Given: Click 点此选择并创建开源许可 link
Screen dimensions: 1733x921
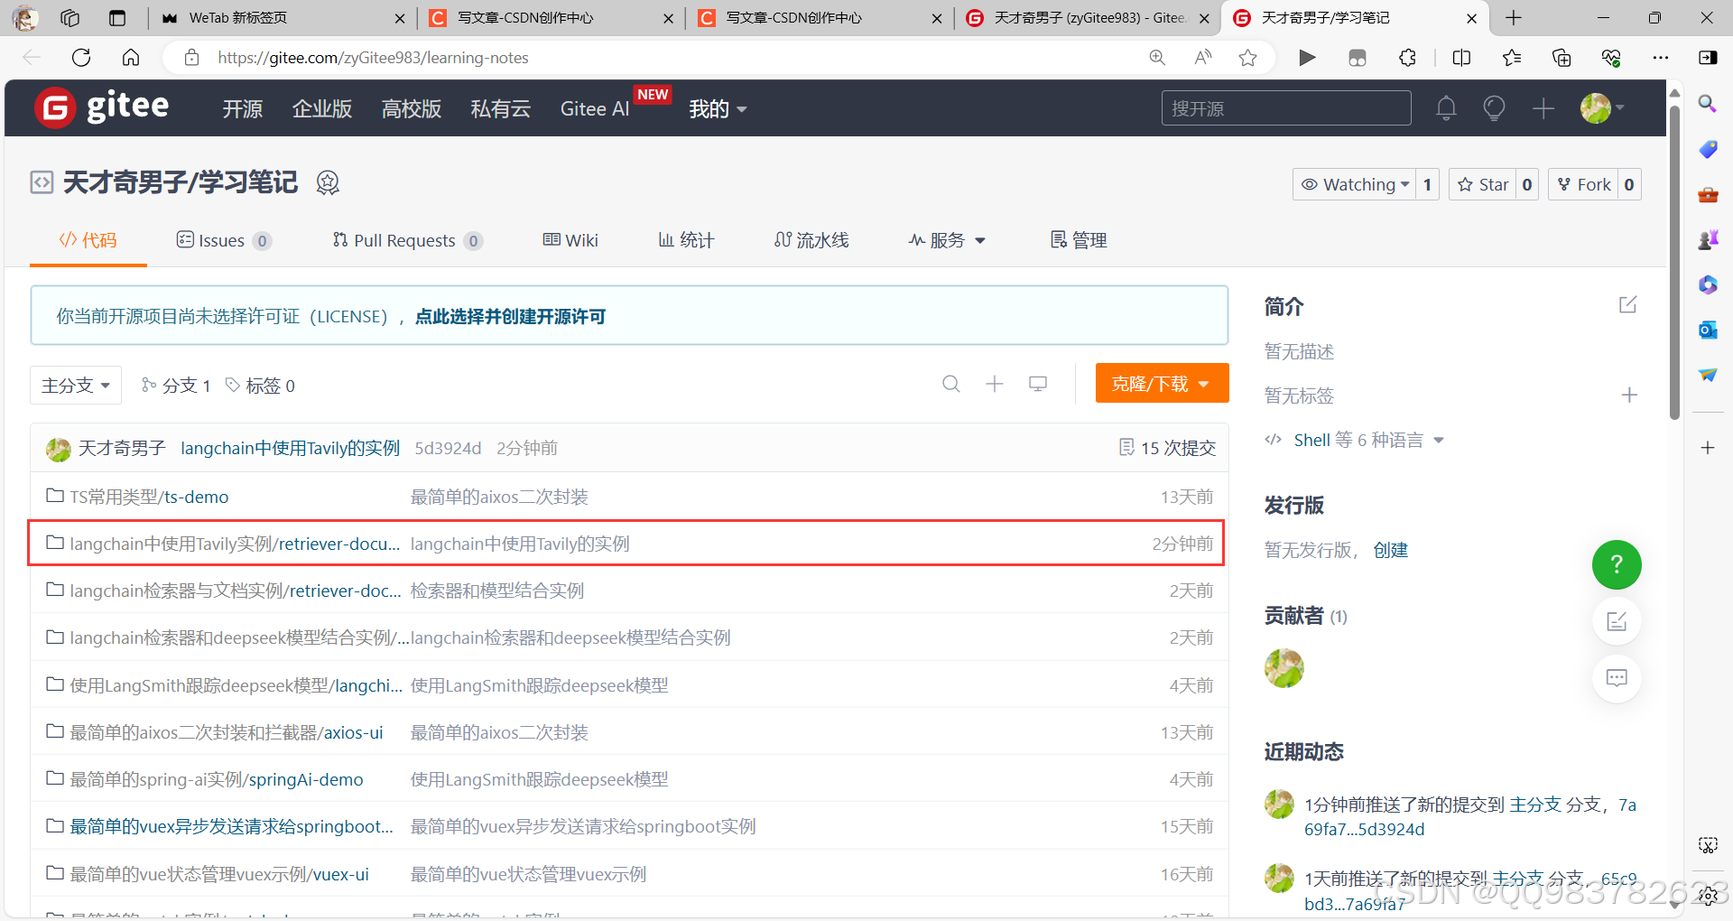Looking at the screenshot, I should pyautogui.click(x=509, y=317).
